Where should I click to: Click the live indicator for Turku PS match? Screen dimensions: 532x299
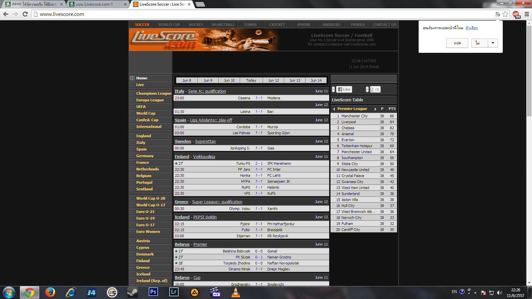coord(176,163)
